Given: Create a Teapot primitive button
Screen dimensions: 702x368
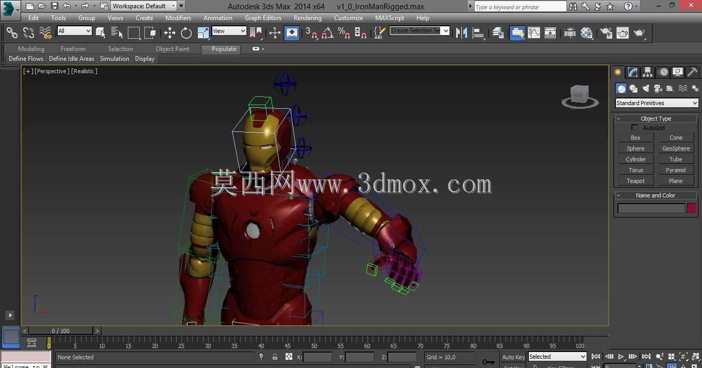Looking at the screenshot, I should coord(636,181).
